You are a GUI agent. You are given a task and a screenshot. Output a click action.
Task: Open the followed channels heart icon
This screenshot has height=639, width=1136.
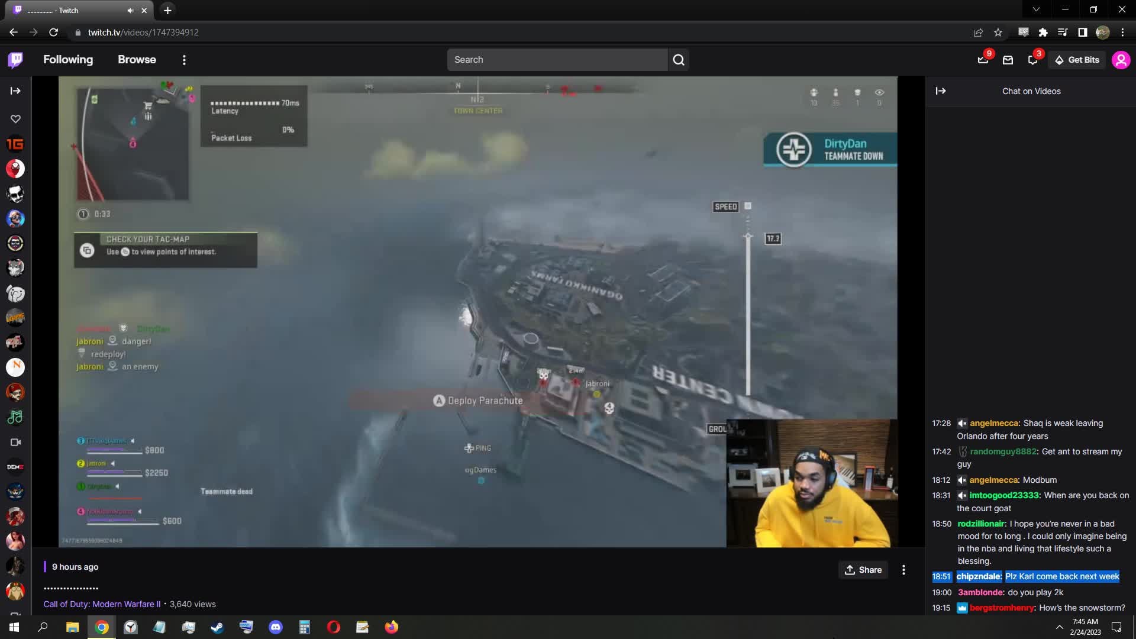pos(15,119)
